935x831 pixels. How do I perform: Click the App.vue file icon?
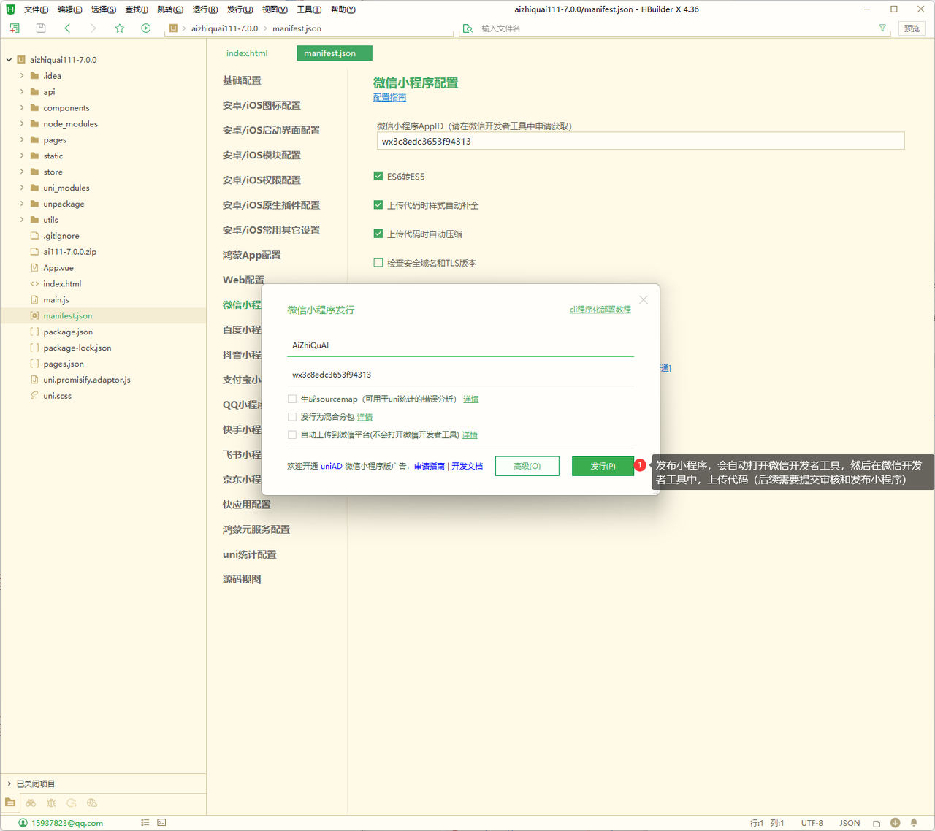tap(34, 268)
